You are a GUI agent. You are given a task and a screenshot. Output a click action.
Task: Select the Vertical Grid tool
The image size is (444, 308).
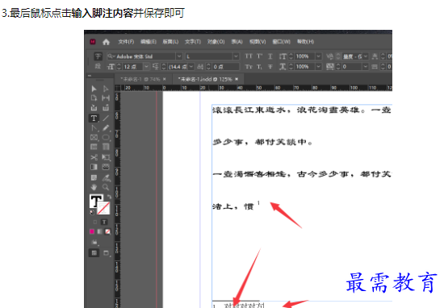pyautogui.click(x=106, y=147)
